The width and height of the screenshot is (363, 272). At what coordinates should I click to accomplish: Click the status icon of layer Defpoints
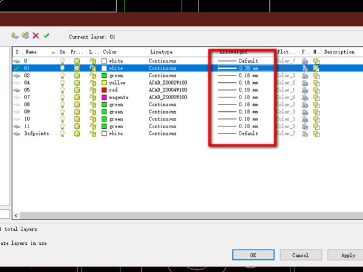point(16,134)
